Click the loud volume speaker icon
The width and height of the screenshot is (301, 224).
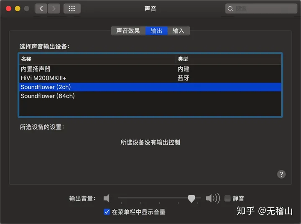[213, 198]
